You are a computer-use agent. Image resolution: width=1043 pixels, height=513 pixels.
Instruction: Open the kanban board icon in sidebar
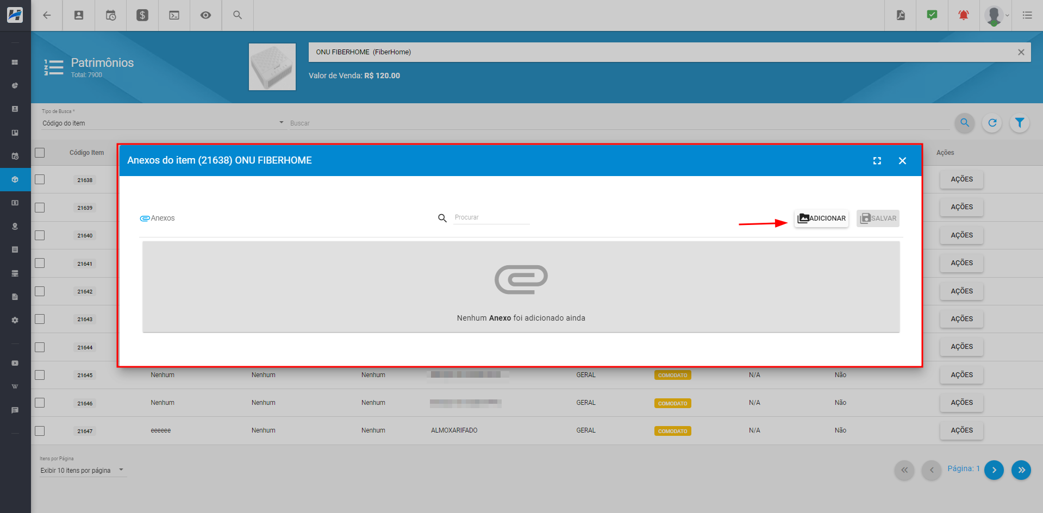(x=15, y=133)
